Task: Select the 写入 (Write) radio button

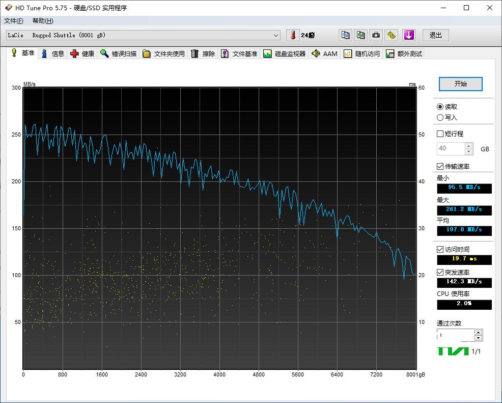Action: [440, 118]
